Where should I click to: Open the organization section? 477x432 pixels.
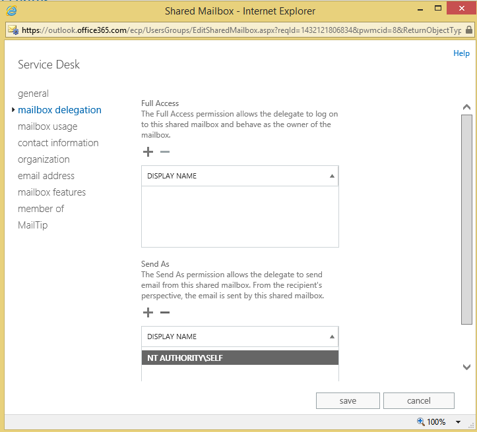pyautogui.click(x=44, y=159)
